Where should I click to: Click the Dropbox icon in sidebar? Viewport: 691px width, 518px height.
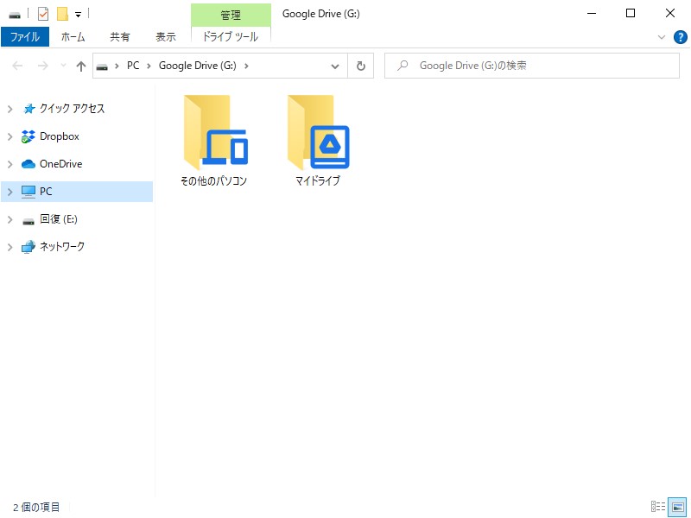(29, 136)
